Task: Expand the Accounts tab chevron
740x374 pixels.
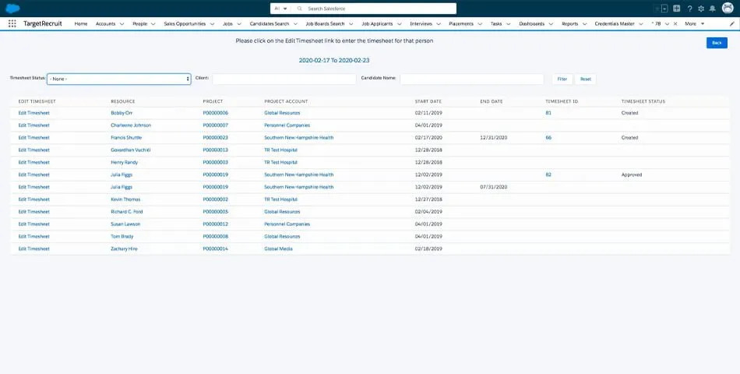Action: click(x=122, y=24)
